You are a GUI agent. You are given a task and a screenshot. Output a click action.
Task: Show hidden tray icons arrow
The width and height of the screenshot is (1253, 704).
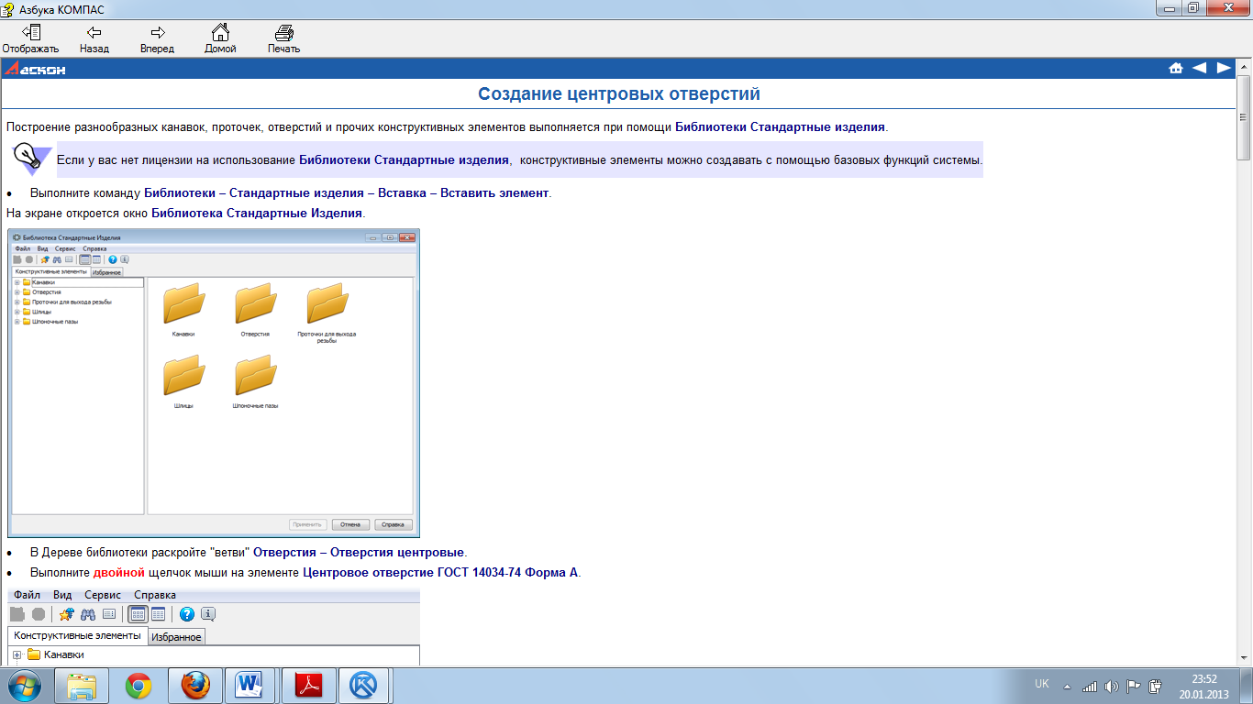pos(1067,686)
